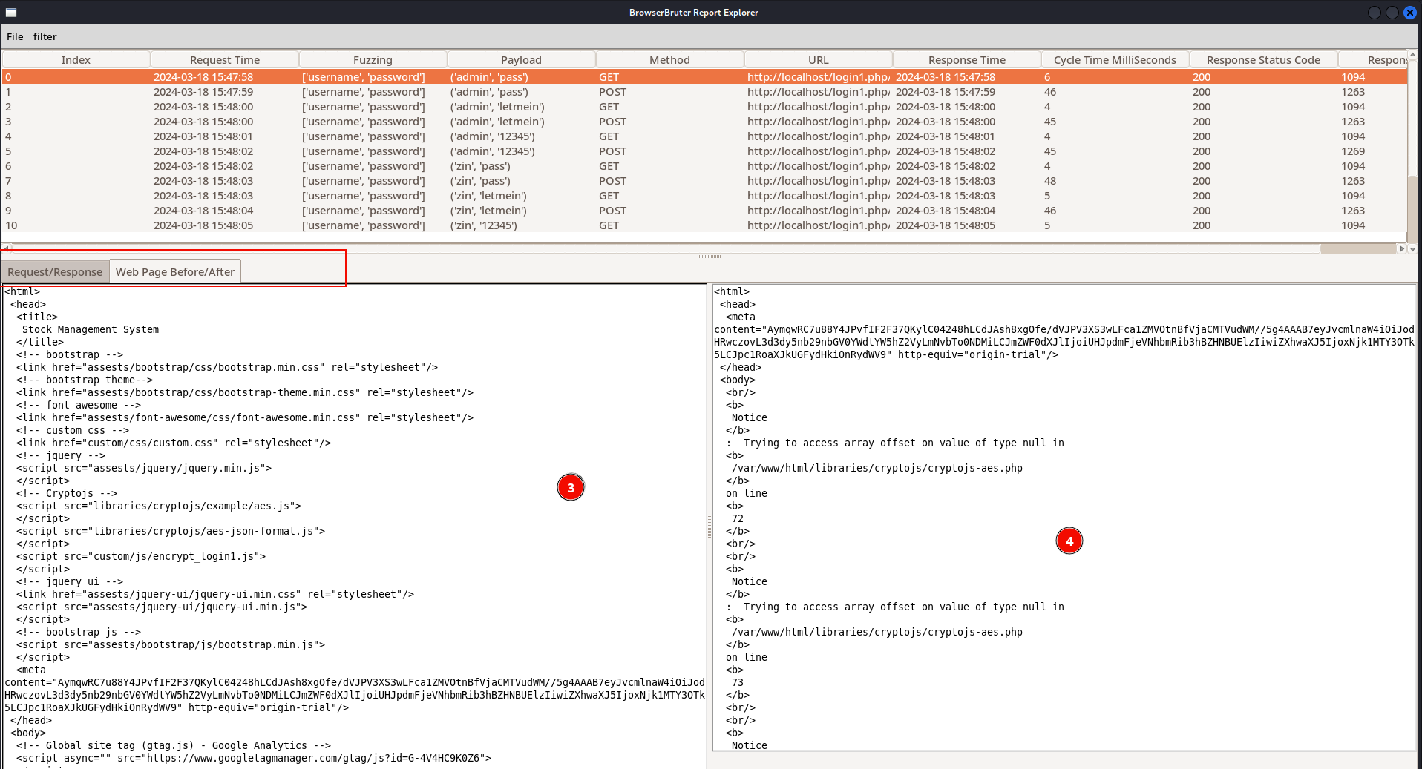Click payload ('zin', '12345') in row 10

tap(483, 225)
